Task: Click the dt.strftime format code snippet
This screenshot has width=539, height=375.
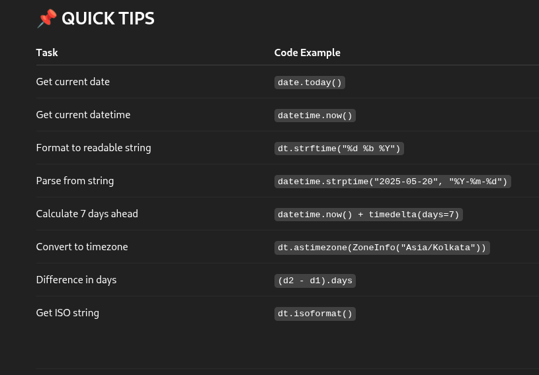Action: 339,148
